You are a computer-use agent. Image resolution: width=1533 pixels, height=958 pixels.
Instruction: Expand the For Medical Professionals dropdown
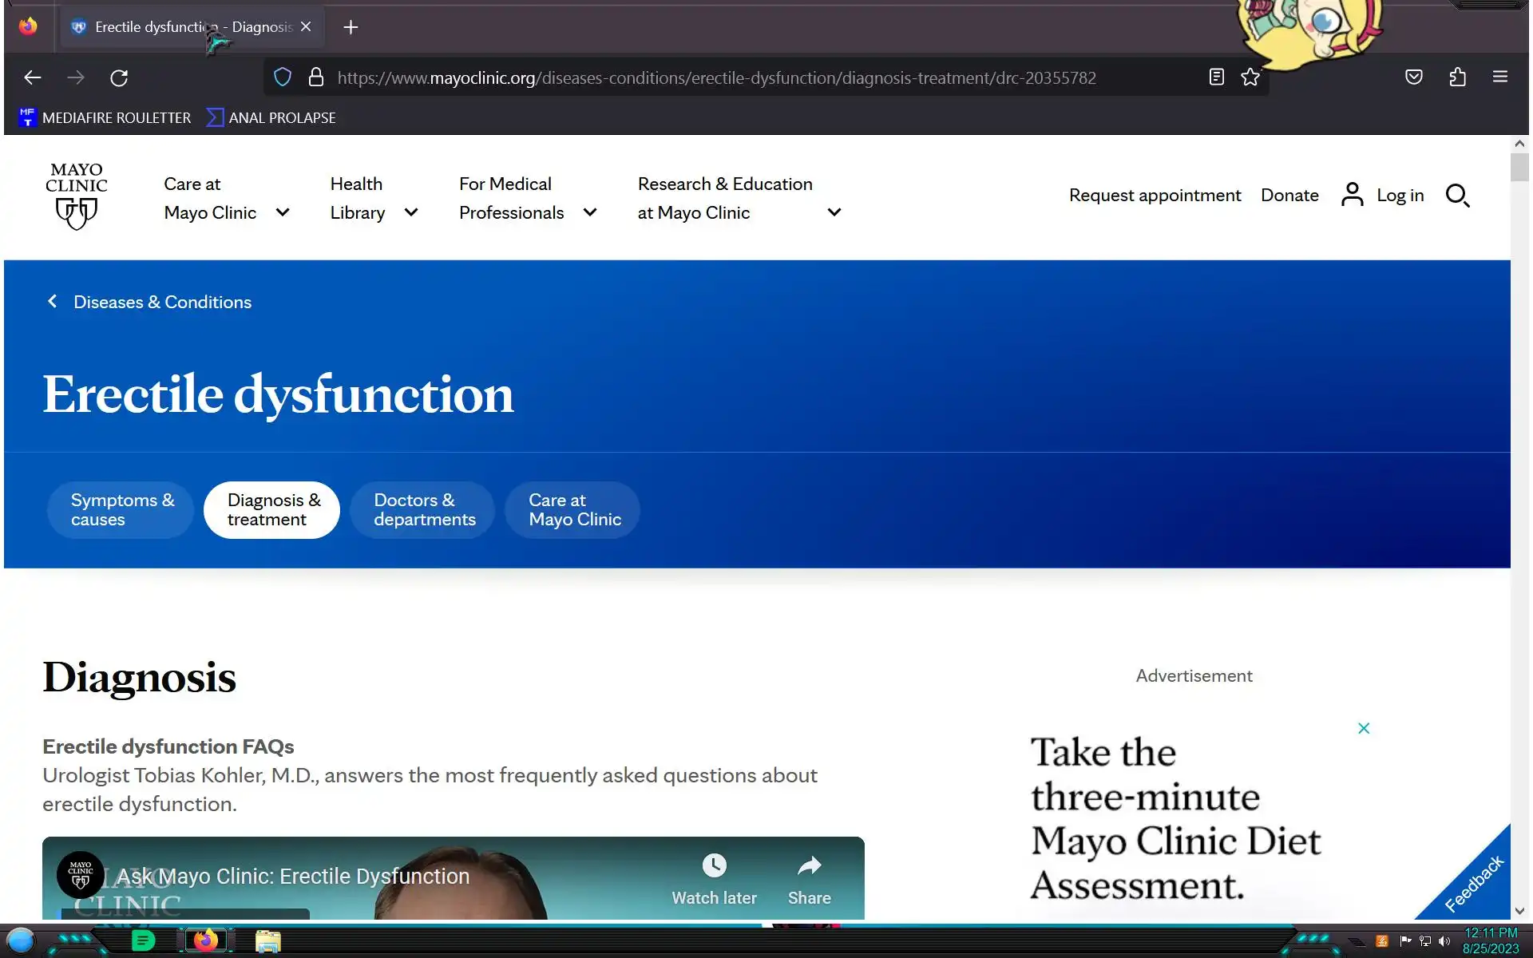click(x=590, y=212)
